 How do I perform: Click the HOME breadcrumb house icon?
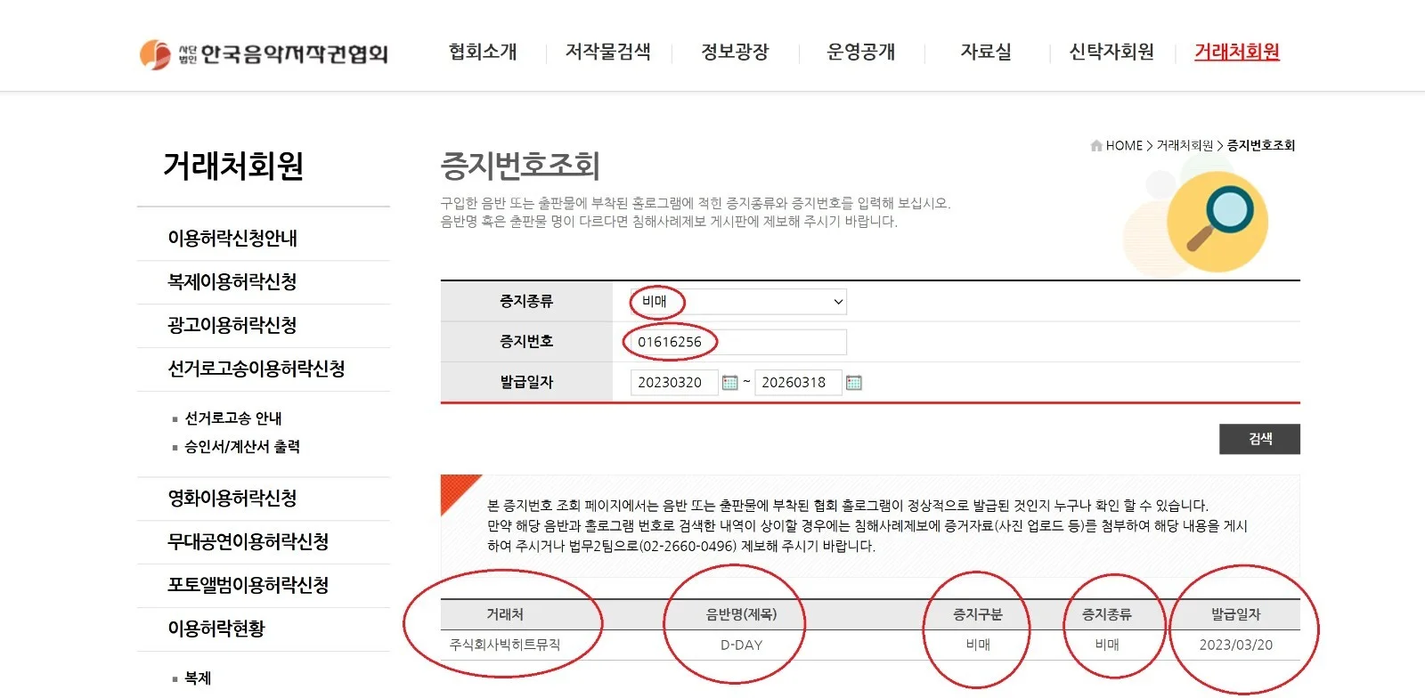pos(1096,146)
